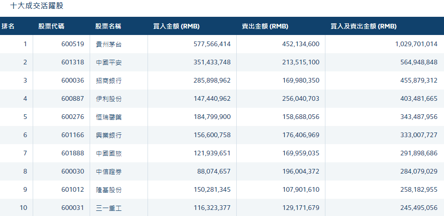Screen dimensions: 444x216
Task: Click the 恆瑞醫藥 stock name
Action: tap(109, 117)
